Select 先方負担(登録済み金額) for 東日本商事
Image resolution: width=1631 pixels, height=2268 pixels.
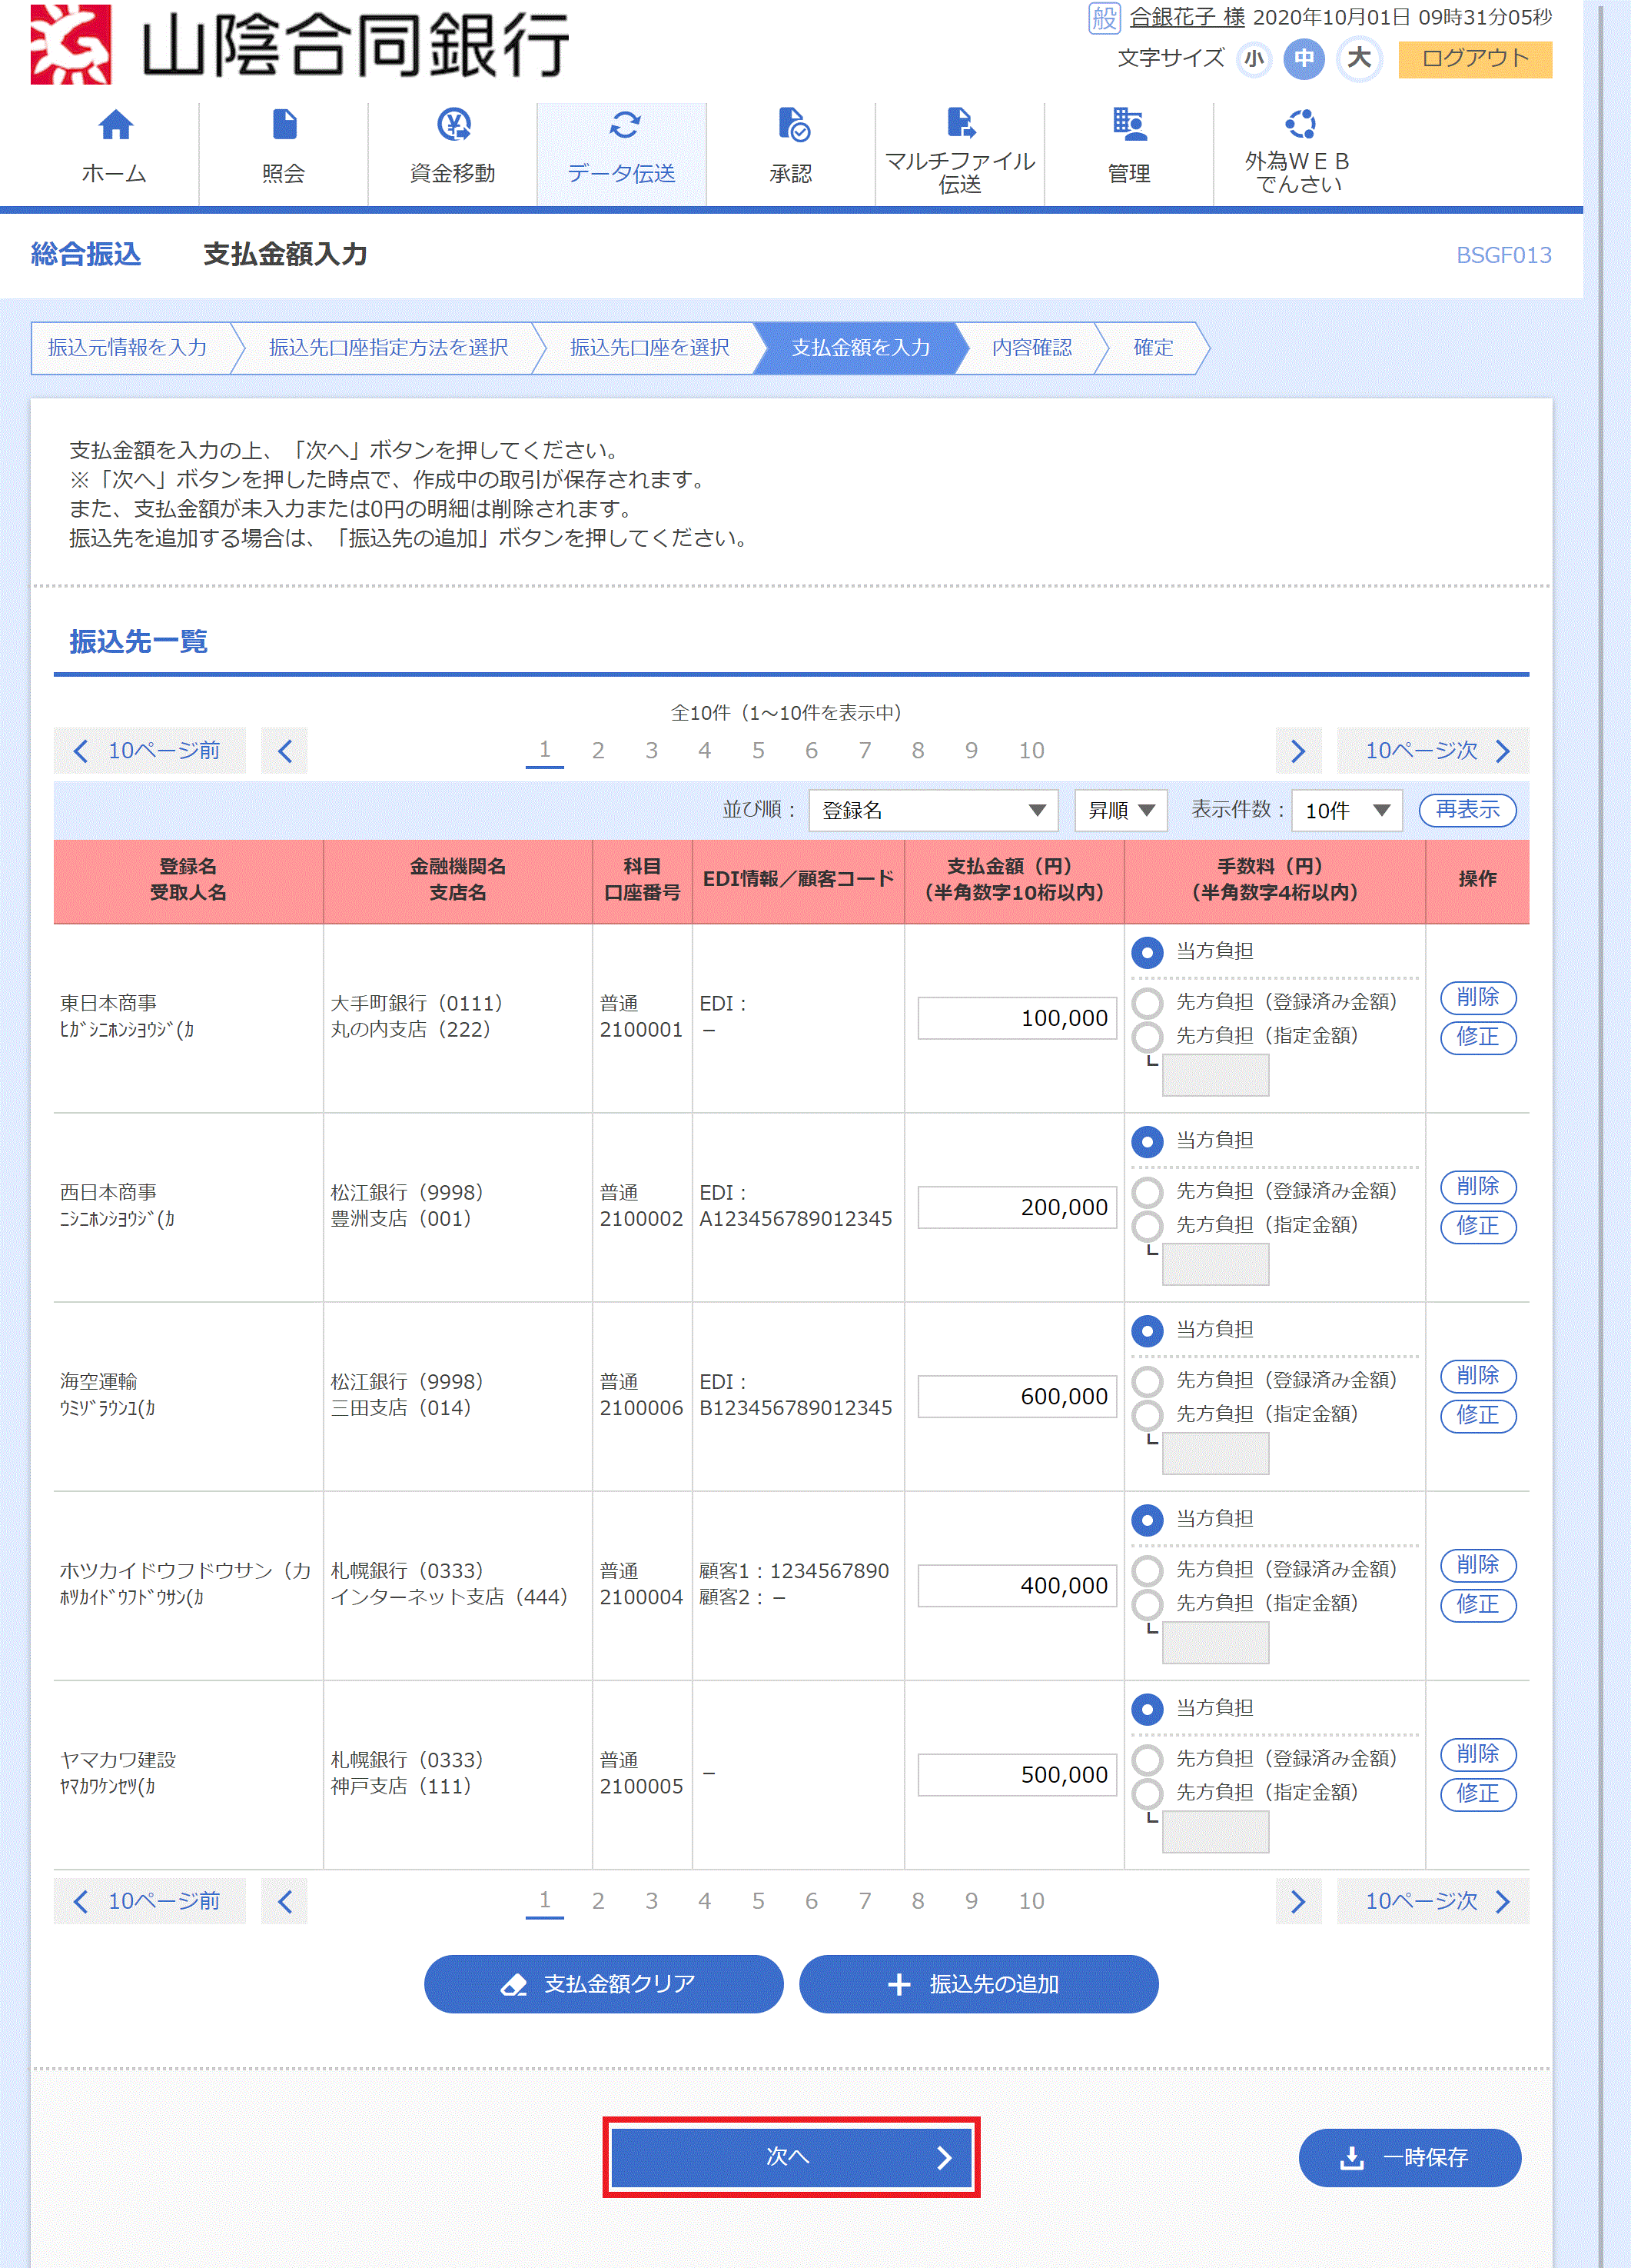coord(1148,1002)
